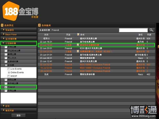The height and width of the screenshot is (119, 159).
Task: Select the 28 Jul 02:00 Exclusive Freeroll
Action: (96, 71)
